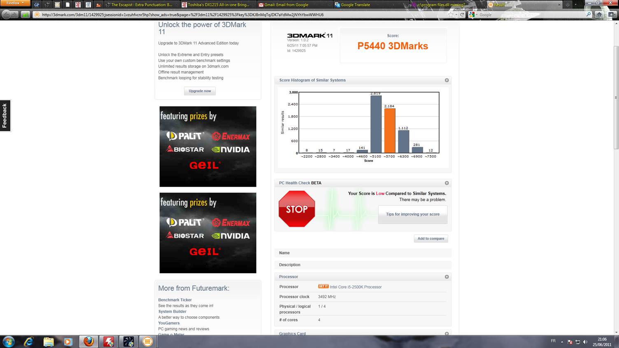Open the red lightning-bolt app in taskbar

click(109, 341)
